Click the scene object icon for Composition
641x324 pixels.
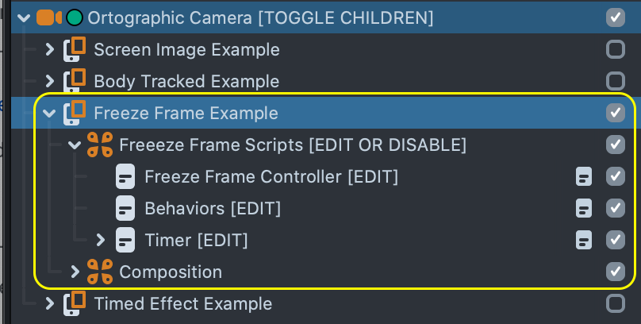click(99, 272)
